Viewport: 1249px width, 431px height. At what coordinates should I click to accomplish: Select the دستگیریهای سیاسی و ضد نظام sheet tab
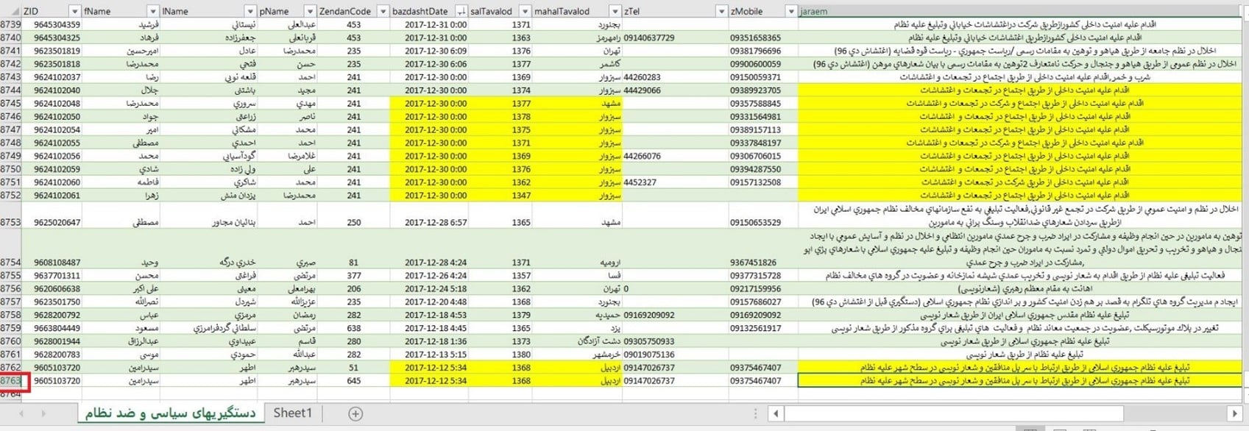pos(169,413)
